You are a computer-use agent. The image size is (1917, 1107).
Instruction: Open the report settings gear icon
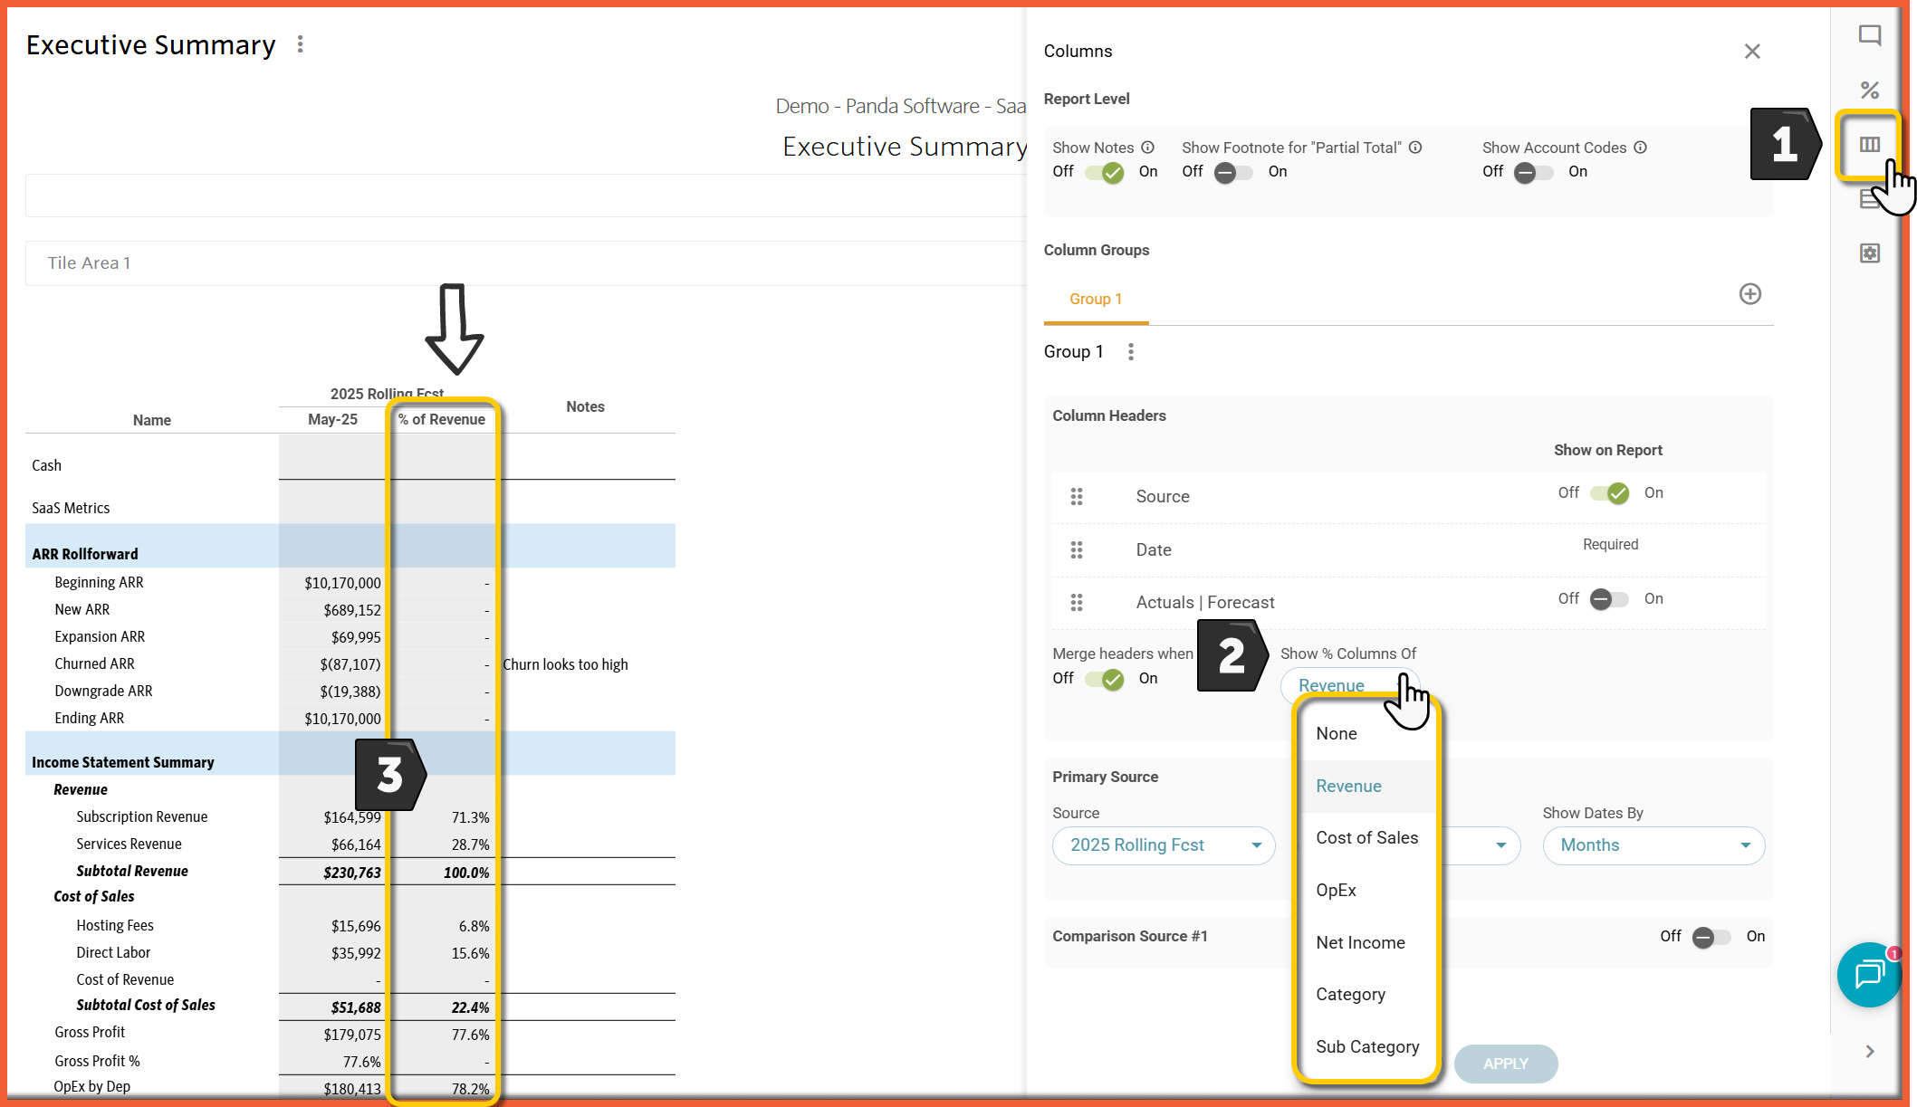1869,253
